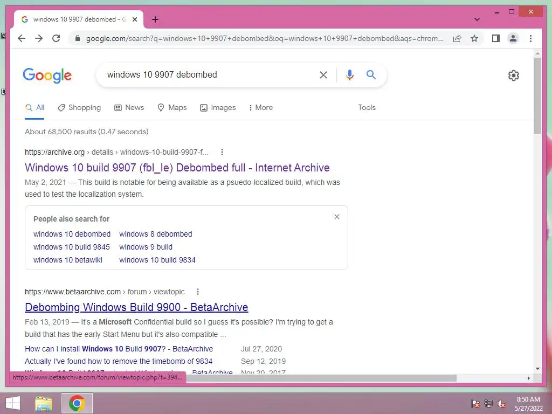
Task: Open the Chrome three-dot menu
Action: pyautogui.click(x=530, y=38)
